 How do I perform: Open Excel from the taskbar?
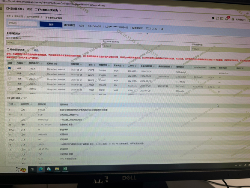point(65,169)
